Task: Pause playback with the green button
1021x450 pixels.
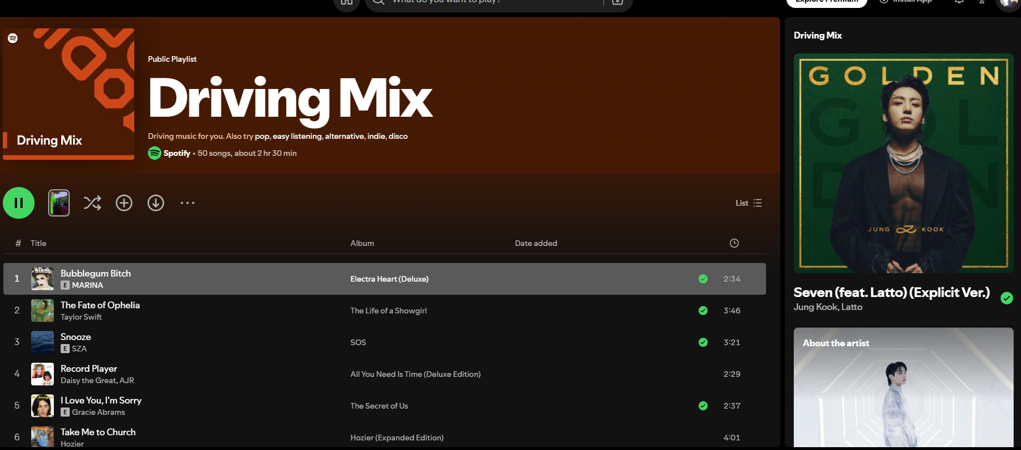Action: (x=19, y=203)
